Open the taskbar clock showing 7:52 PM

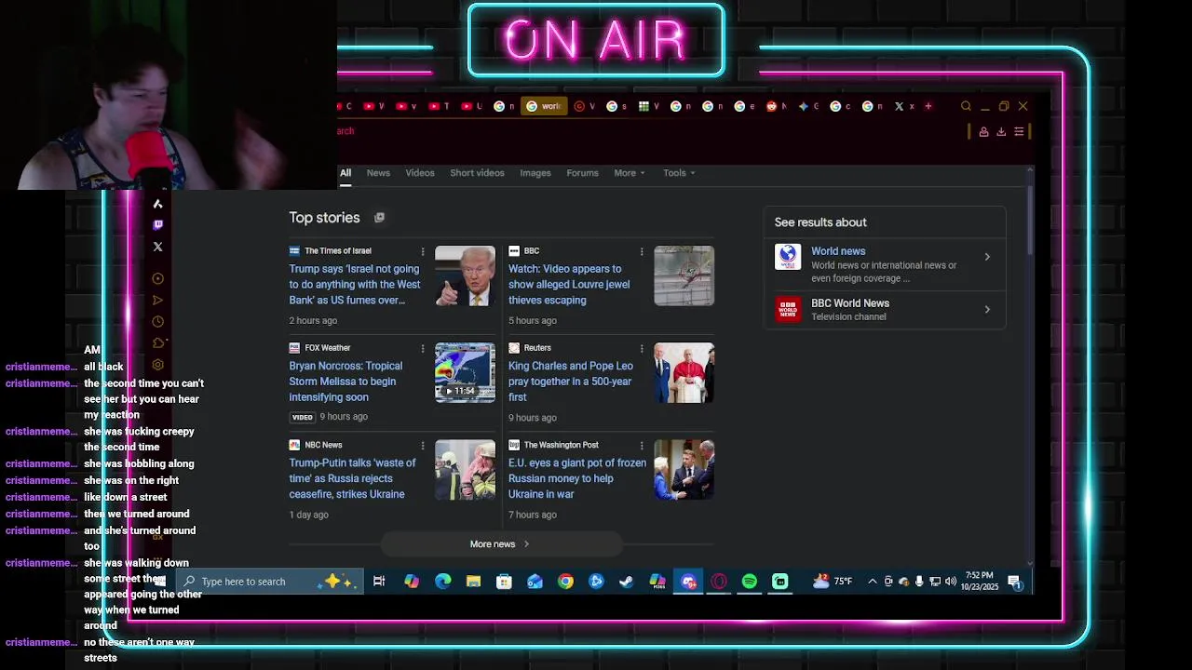(x=979, y=582)
